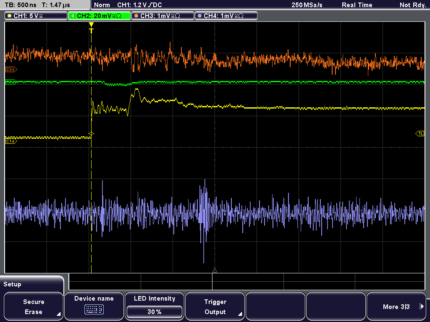430x322 pixels.
Task: Click the Norm trigger mode label
Action: (102, 5)
